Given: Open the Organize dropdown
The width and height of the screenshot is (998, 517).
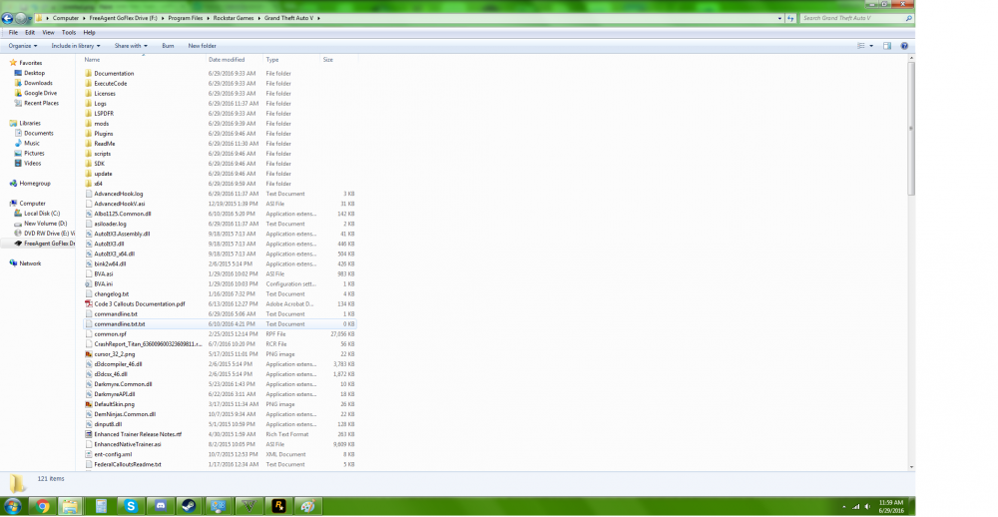Looking at the screenshot, I should point(23,46).
